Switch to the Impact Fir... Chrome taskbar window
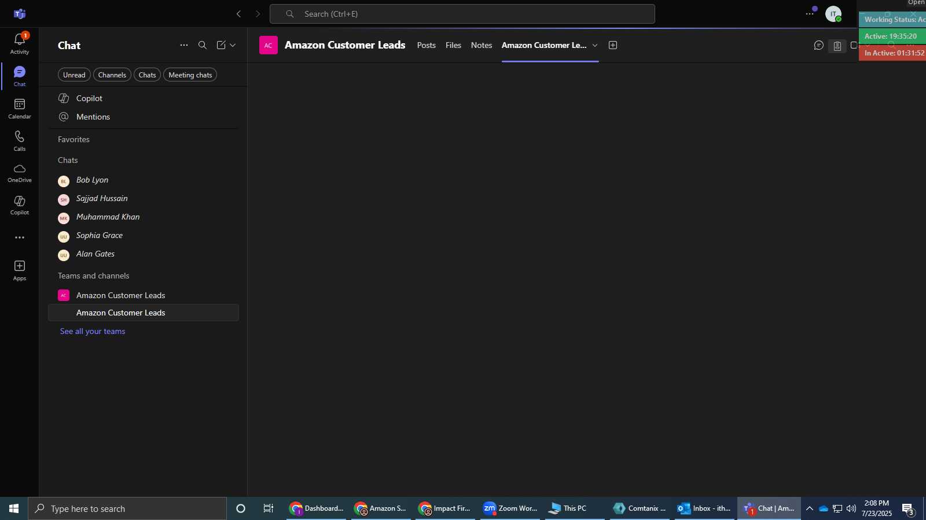 pyautogui.click(x=446, y=508)
